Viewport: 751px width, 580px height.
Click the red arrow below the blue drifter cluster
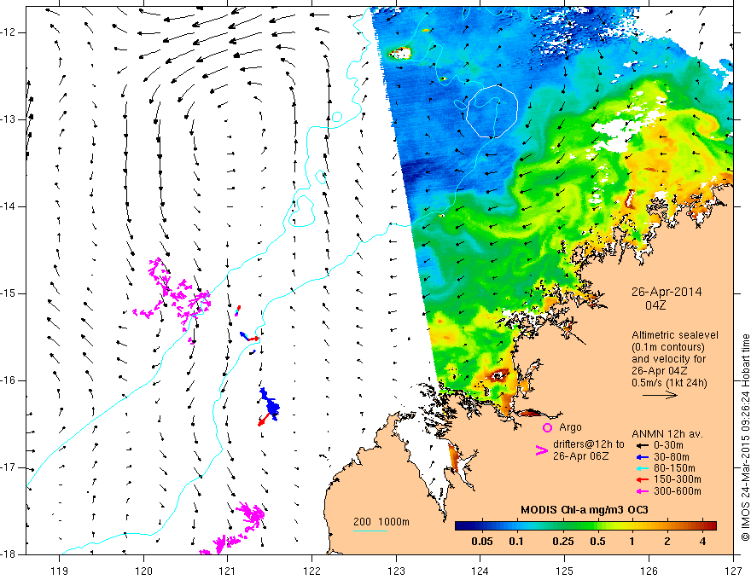point(263,420)
